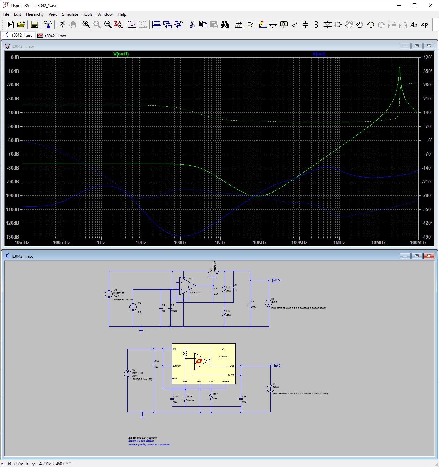Click the Open file folder icon
Viewport: 439px width, 467px height.
[21, 24]
